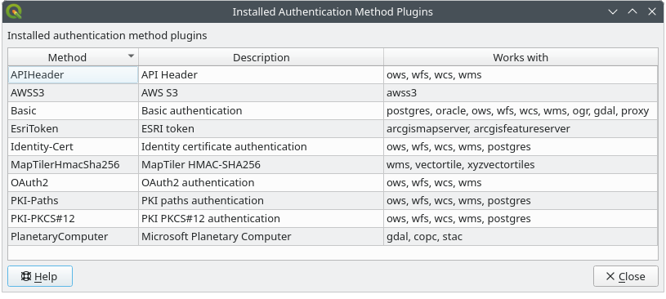Click the gdal, copc, stac cell
Screen dimensions: 666x299
pos(521,237)
